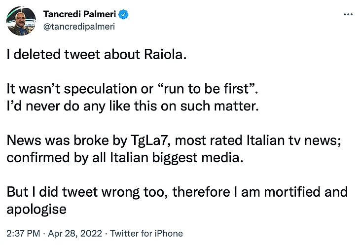Click the word 'mortified' in the tweet
Screen dimensions: 360x247
coord(292,192)
